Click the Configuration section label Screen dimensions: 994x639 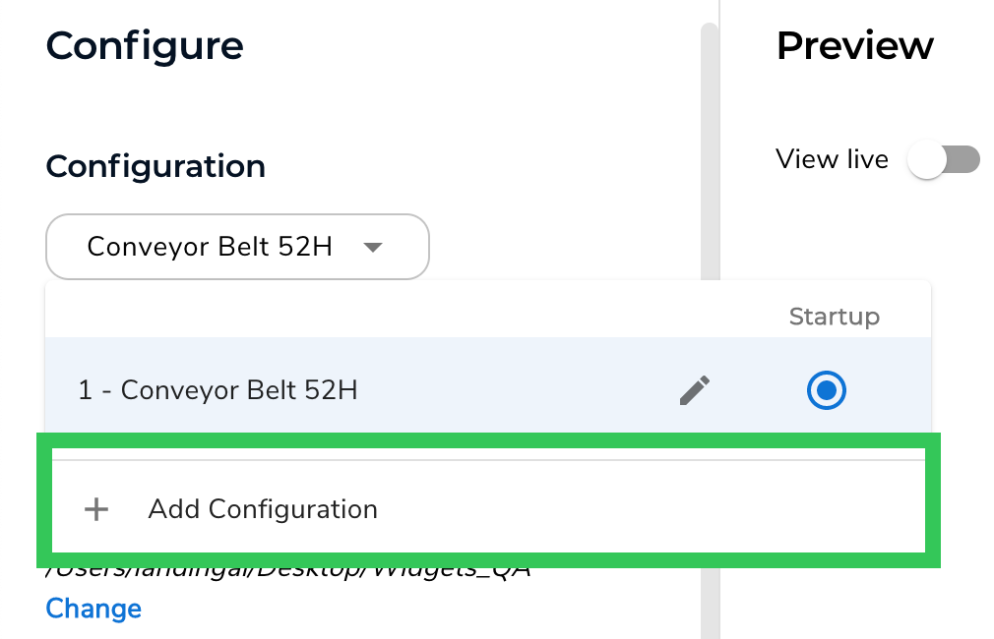[x=155, y=166]
